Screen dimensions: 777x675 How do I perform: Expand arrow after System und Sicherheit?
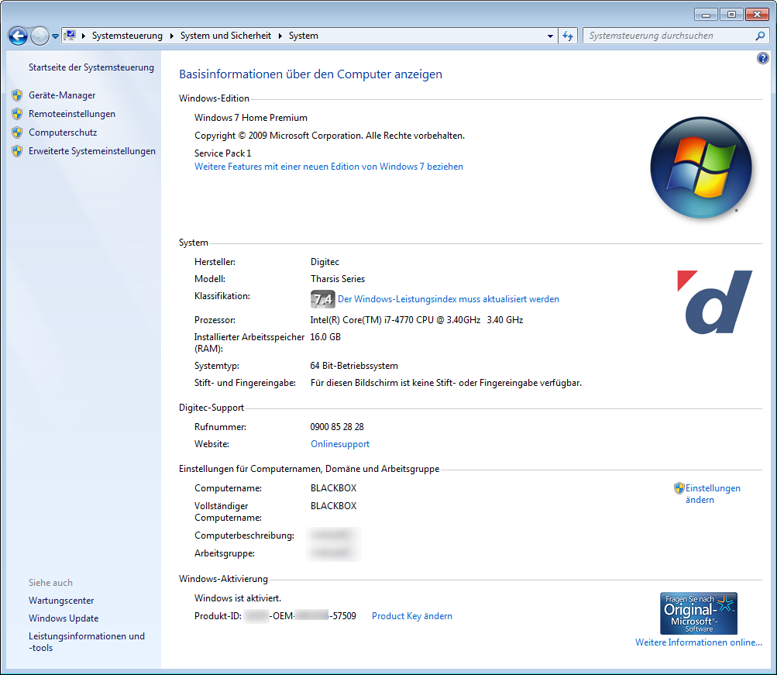(x=280, y=36)
